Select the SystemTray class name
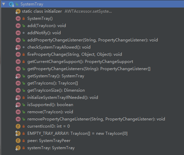Screen dimensions: 184x155 pos(32,4)
